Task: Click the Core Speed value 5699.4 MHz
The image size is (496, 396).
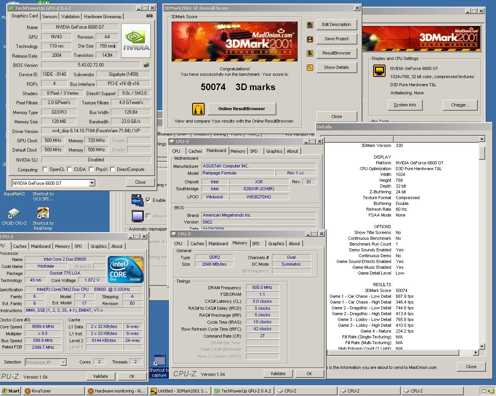Action: tap(43, 326)
